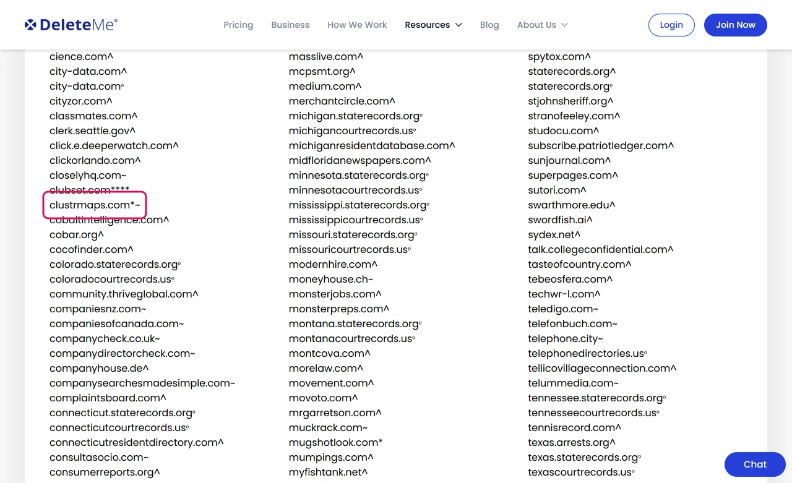
Task: Select cocofinder.com^ entry
Action: pos(92,249)
